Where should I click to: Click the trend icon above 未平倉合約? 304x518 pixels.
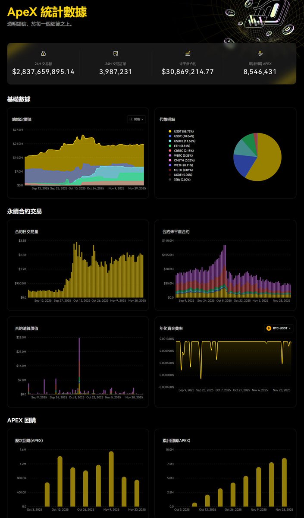pos(188,54)
